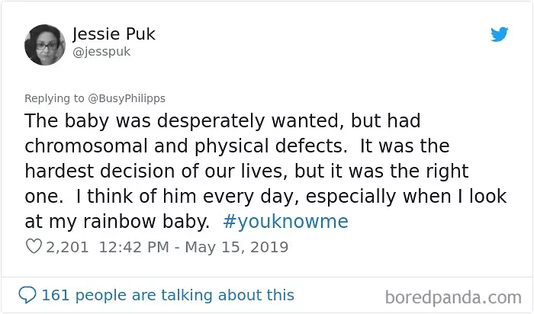Click the 'Replying to' label
The image size is (534, 314).
coord(54,98)
